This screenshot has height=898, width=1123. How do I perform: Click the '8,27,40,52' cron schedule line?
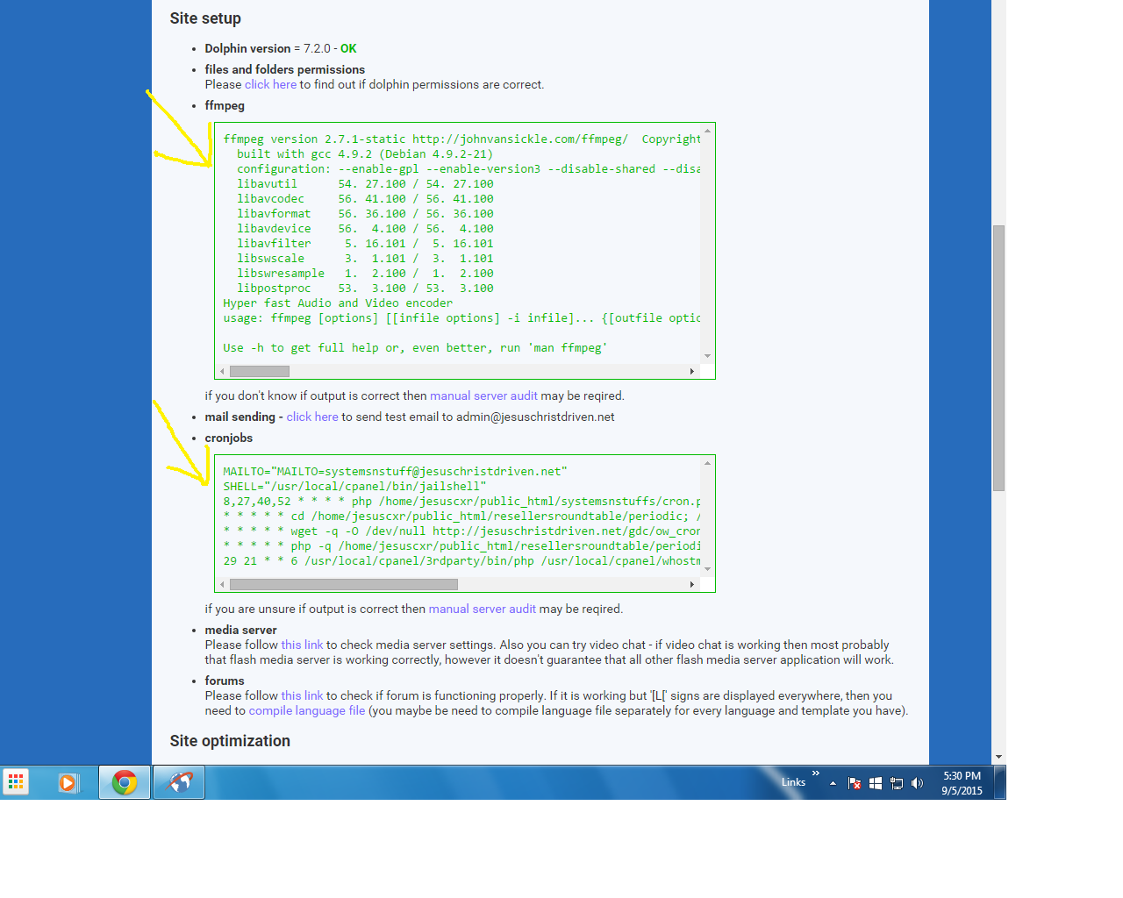(x=461, y=501)
